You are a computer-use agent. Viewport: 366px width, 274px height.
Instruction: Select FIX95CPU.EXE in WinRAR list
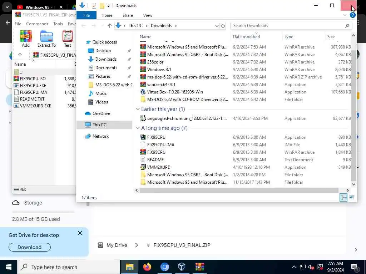pos(33,86)
